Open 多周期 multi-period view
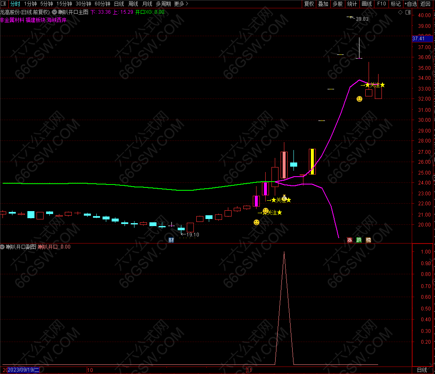 [x=163, y=4]
